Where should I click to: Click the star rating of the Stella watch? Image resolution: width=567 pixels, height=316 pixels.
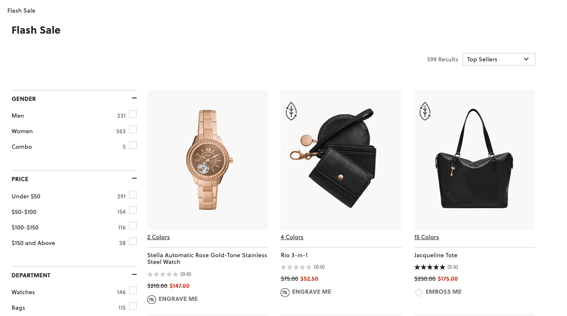(163, 274)
